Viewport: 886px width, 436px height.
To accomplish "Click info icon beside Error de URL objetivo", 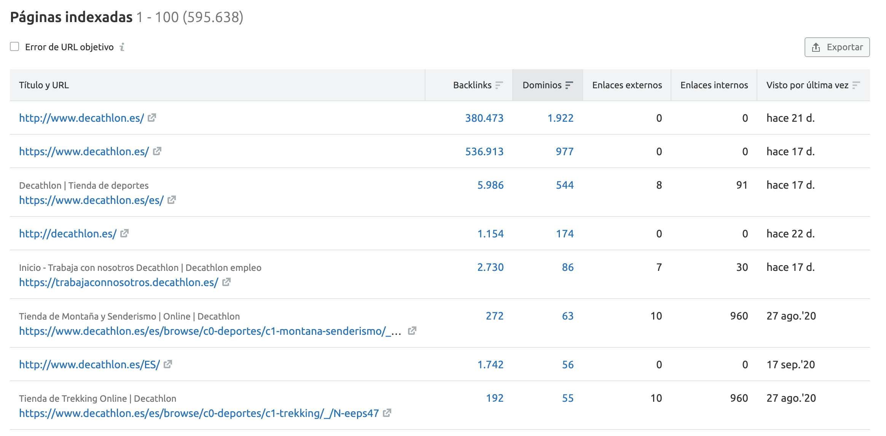I will coord(122,47).
